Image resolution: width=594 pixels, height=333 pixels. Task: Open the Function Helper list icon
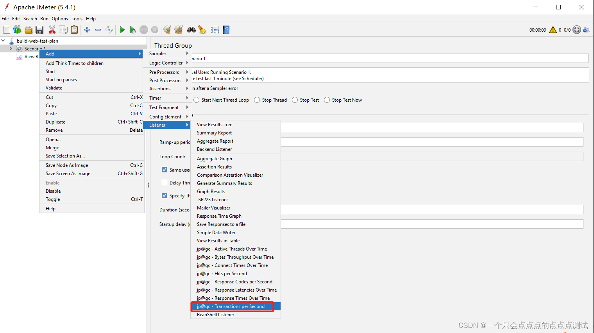(215, 30)
